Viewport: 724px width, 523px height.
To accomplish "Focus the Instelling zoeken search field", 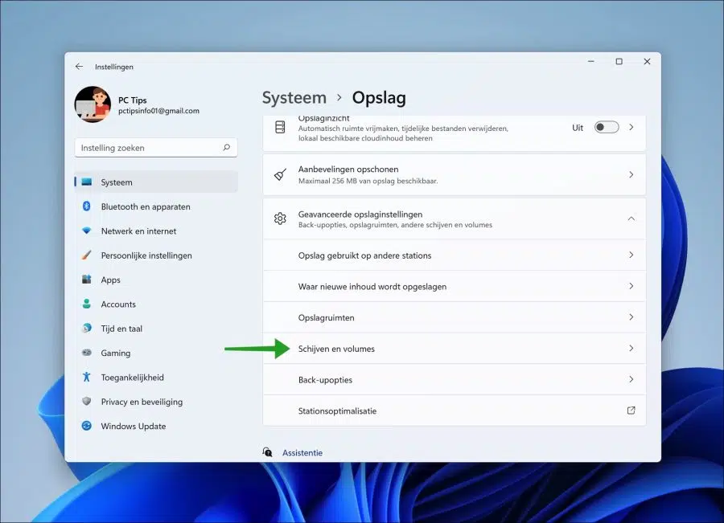I will coord(156,148).
